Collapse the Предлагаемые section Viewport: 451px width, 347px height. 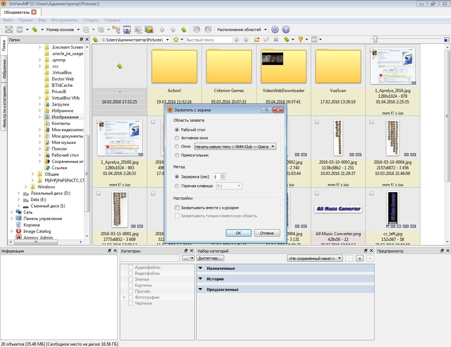200,290
